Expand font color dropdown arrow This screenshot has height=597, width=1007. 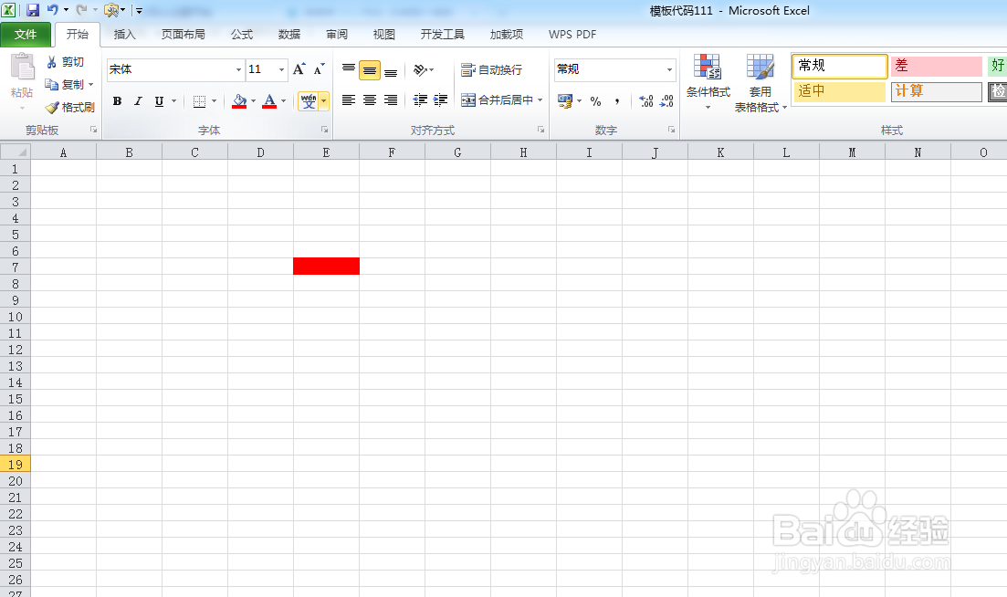pos(283,100)
